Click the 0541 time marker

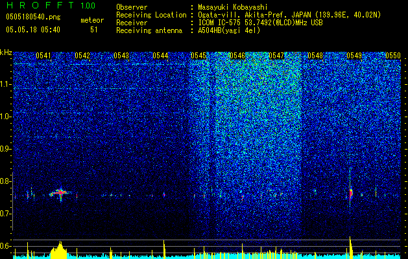tap(43, 56)
